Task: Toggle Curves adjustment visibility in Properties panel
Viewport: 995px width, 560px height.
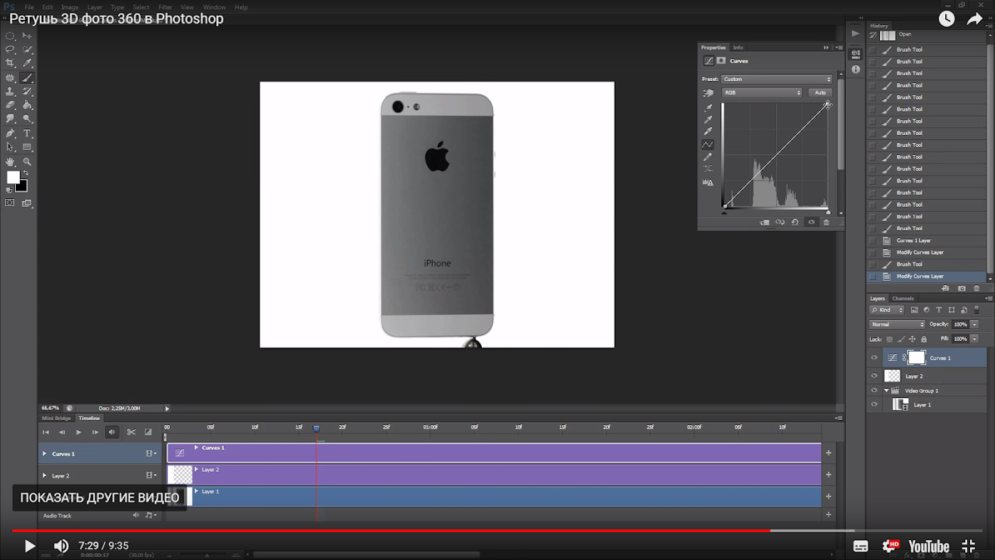Action: pyautogui.click(x=811, y=222)
